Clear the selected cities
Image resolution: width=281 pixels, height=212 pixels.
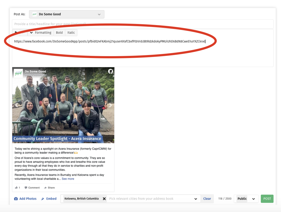point(207,199)
